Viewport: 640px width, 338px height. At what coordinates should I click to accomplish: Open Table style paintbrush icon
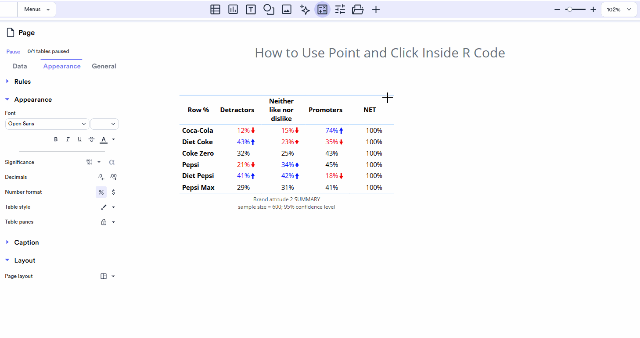click(x=104, y=207)
